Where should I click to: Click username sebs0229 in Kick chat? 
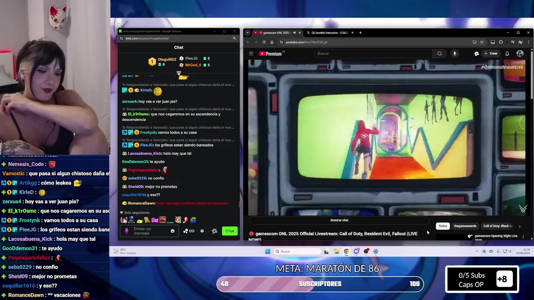click(x=136, y=178)
